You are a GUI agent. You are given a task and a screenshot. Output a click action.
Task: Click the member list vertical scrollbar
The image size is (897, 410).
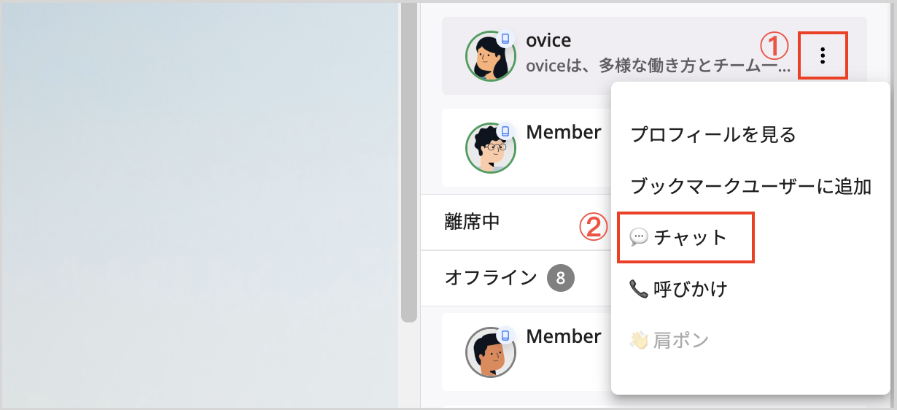point(409,162)
